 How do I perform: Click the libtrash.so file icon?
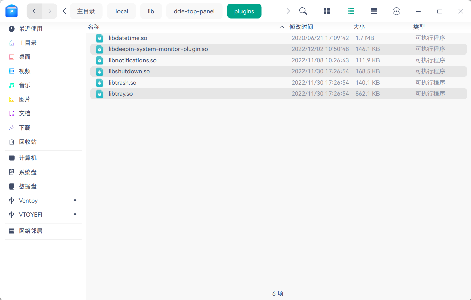pyautogui.click(x=100, y=83)
